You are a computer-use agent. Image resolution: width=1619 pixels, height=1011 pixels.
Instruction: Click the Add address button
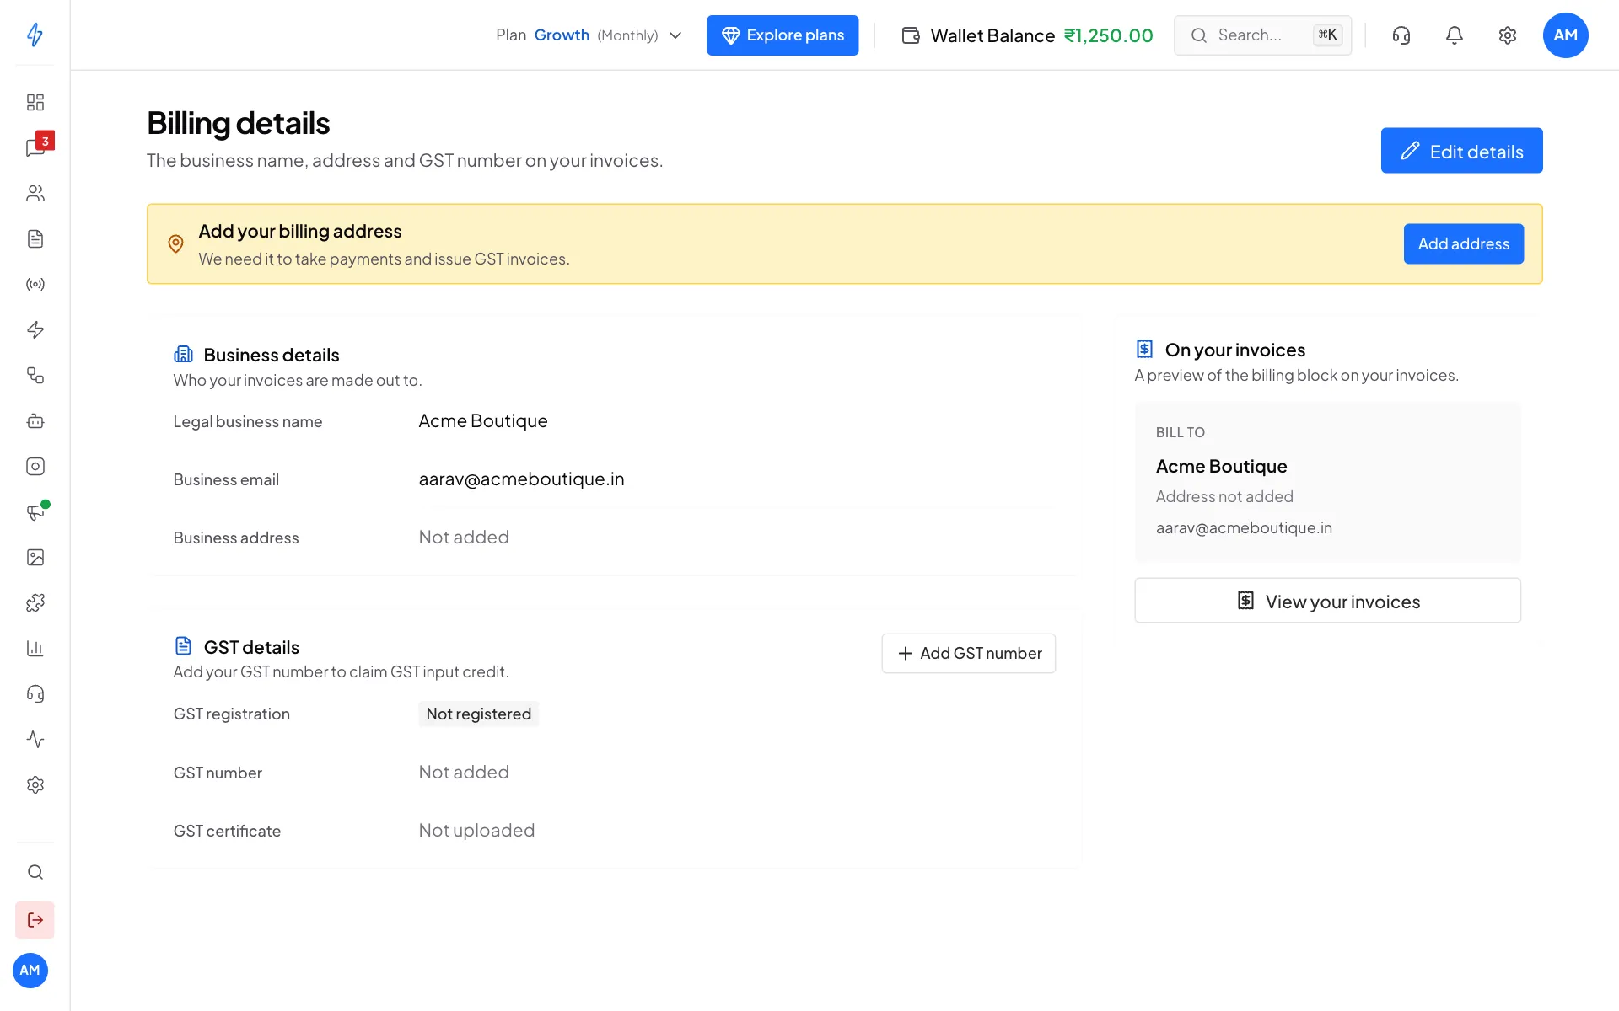(x=1463, y=243)
